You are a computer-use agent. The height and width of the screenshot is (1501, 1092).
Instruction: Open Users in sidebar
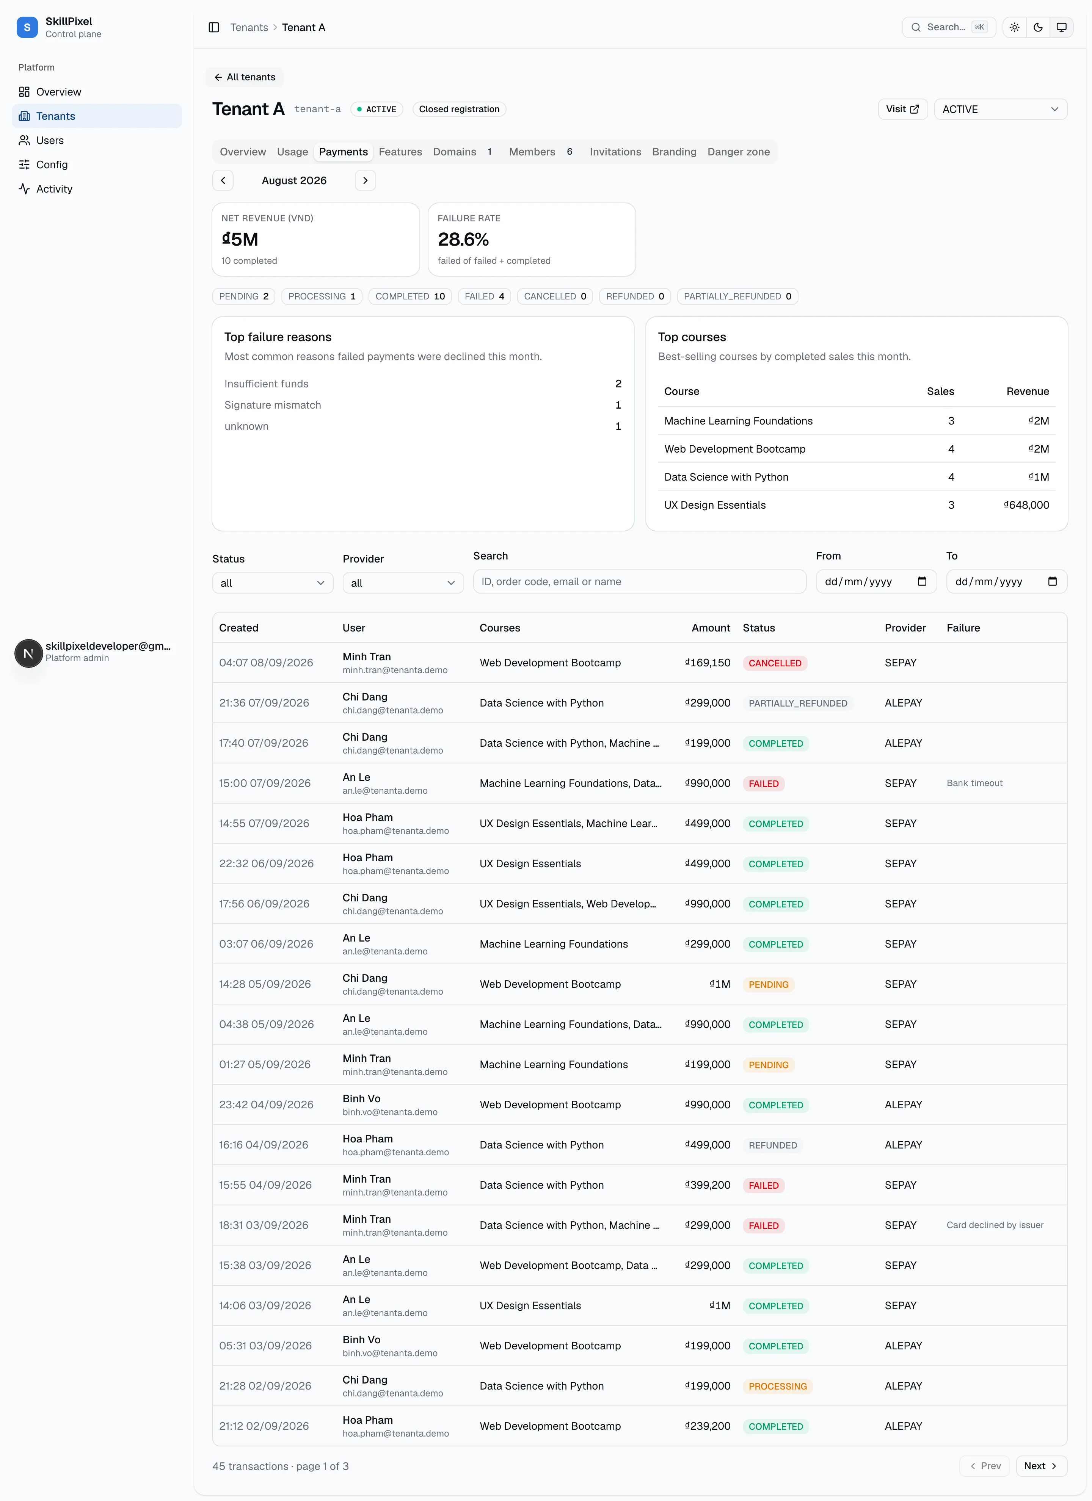97,140
